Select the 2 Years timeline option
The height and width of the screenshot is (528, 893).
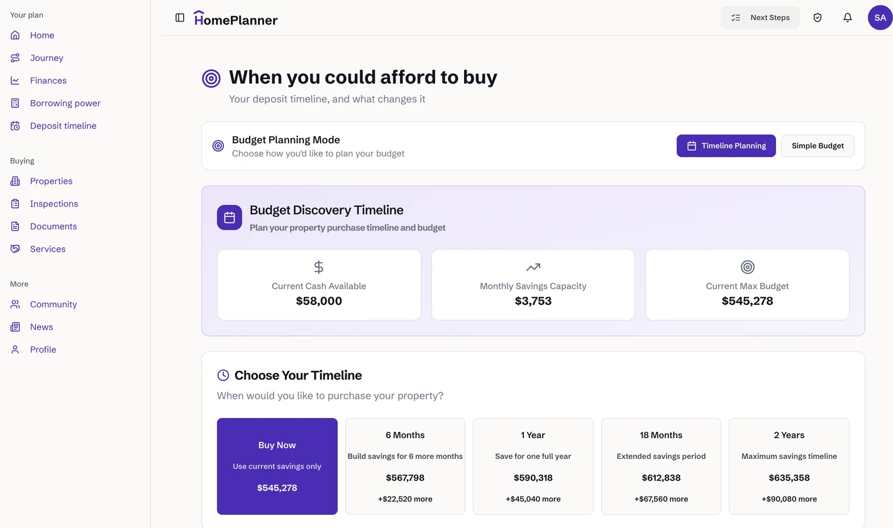click(789, 466)
